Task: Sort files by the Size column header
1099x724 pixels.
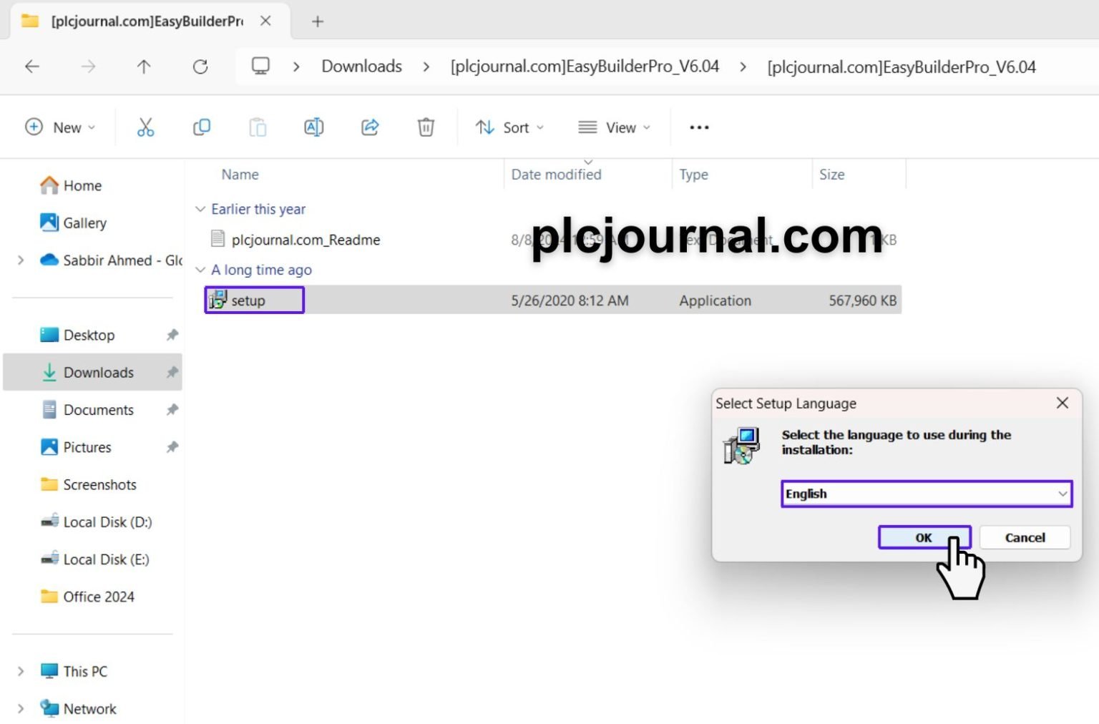Action: click(x=832, y=174)
